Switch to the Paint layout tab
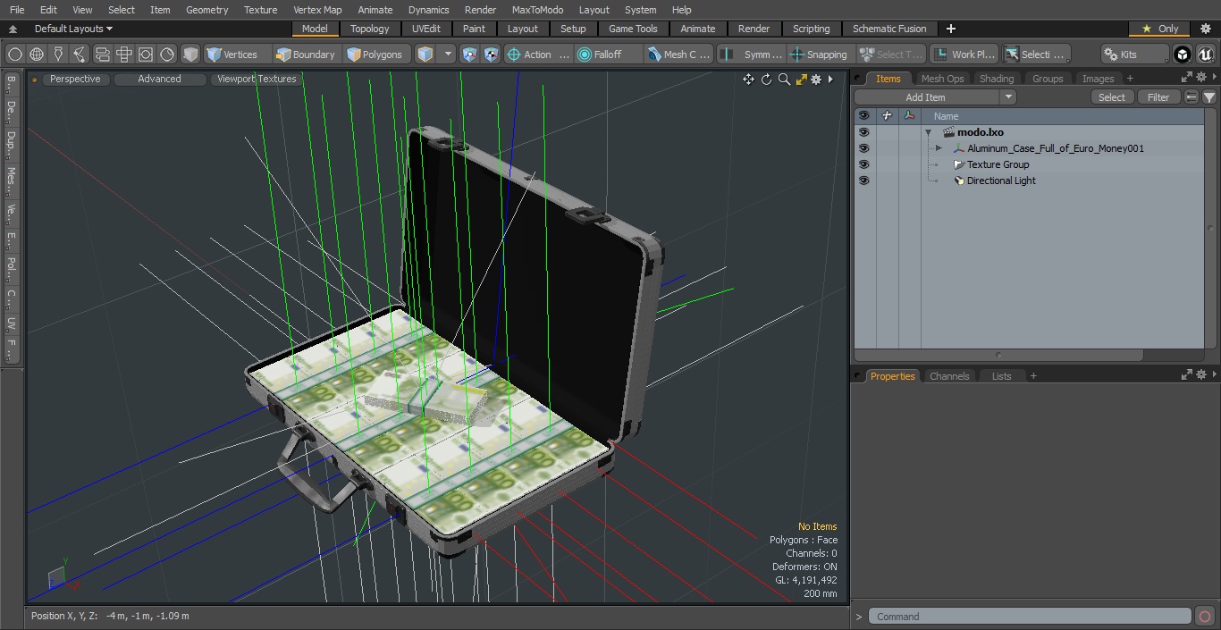This screenshot has height=630, width=1221. tap(475, 29)
